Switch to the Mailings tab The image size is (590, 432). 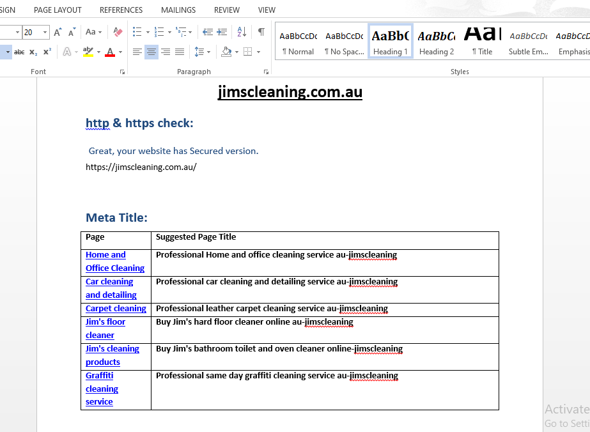[x=178, y=10]
